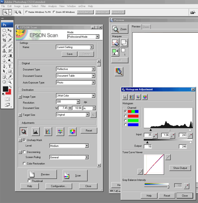Click the densitometer icon in Preview window
This screenshot has width=198, height=203.
(119, 71)
